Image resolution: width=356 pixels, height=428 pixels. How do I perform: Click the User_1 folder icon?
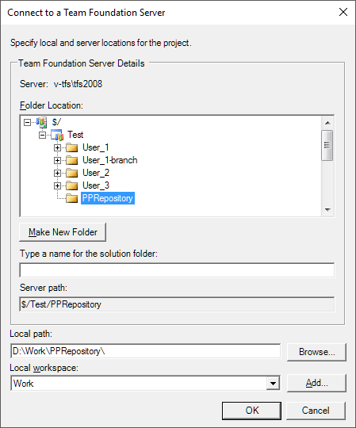click(x=72, y=147)
